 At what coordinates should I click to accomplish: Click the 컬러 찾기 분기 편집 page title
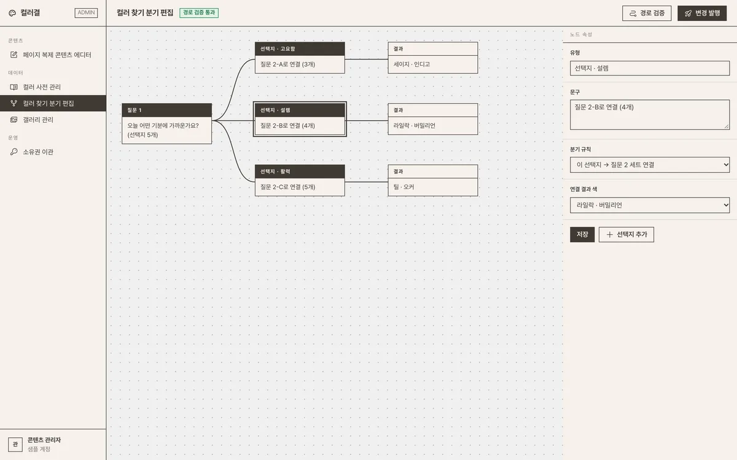(x=145, y=13)
